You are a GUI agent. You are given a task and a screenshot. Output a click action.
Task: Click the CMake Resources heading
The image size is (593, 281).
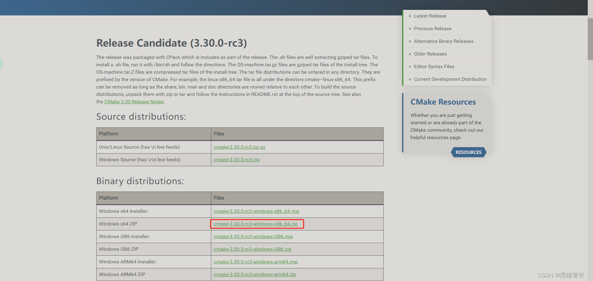point(443,102)
